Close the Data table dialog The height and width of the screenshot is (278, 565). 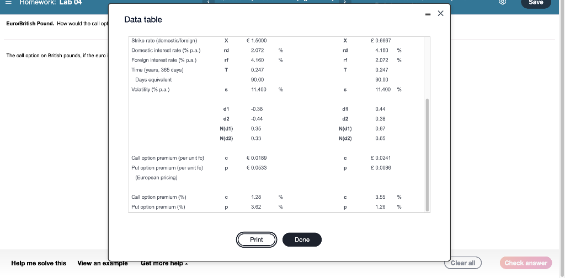pyautogui.click(x=440, y=13)
